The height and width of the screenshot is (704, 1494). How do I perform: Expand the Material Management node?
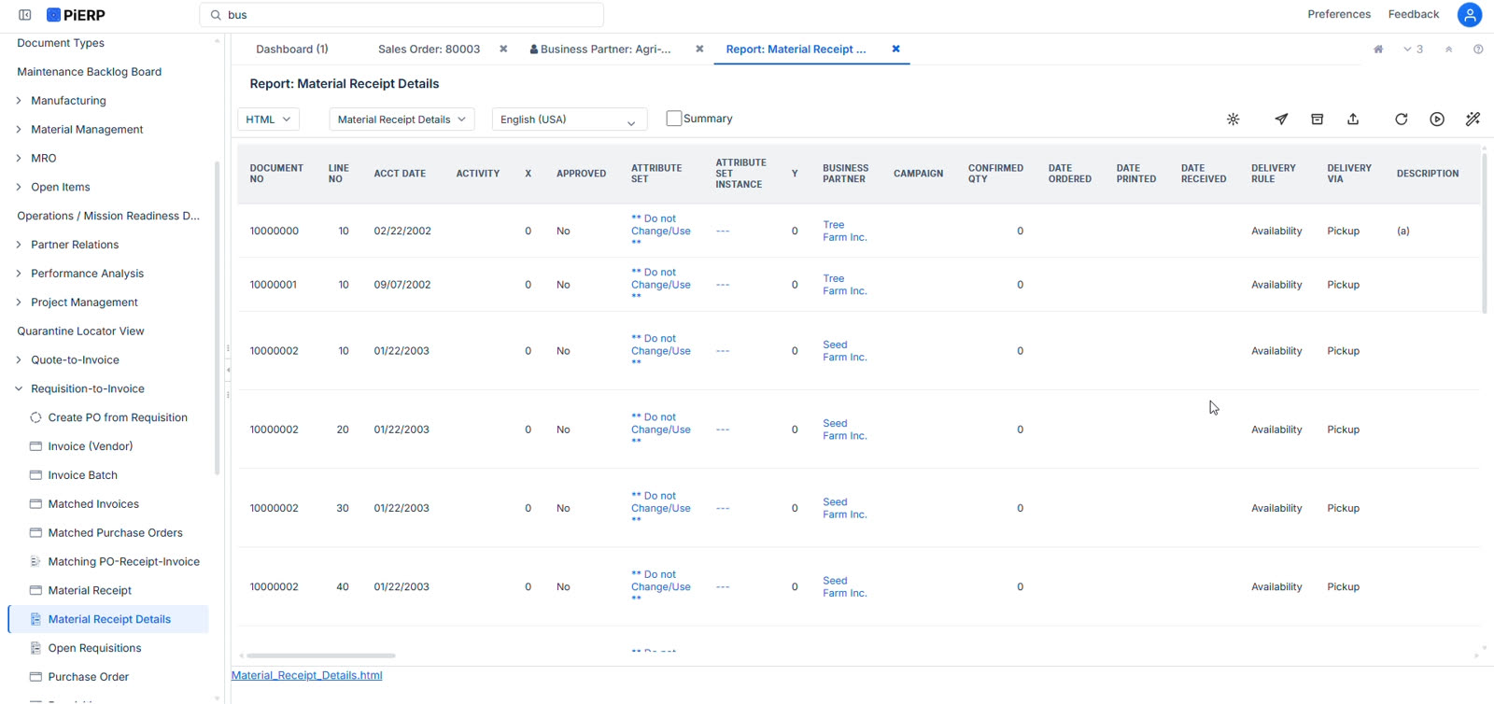click(19, 130)
